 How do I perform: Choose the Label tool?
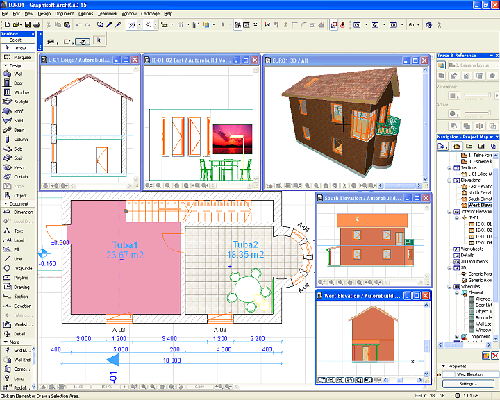[x=18, y=240]
